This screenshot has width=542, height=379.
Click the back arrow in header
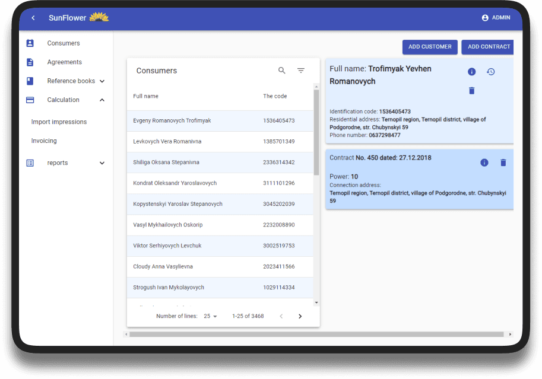33,18
